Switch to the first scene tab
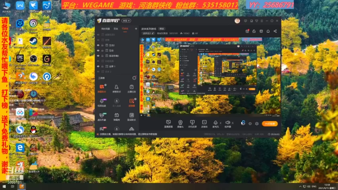This screenshot has height=190, width=338. pyautogui.click(x=105, y=29)
